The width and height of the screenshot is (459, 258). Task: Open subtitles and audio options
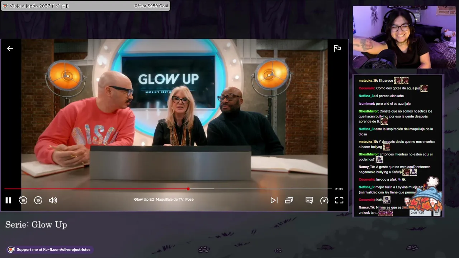click(309, 200)
